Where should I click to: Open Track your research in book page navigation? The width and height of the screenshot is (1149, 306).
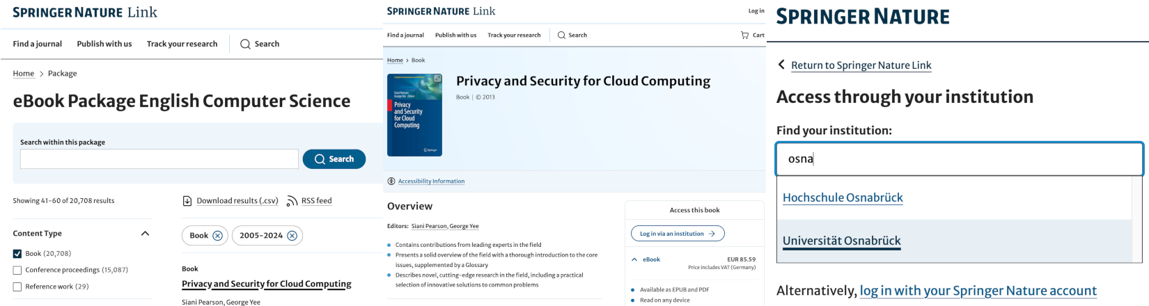pyautogui.click(x=514, y=35)
